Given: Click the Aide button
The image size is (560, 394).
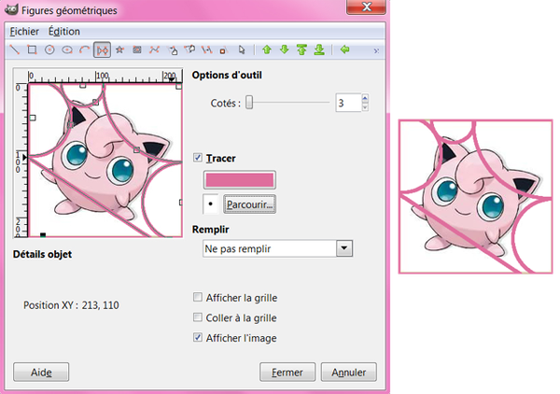Looking at the screenshot, I should tap(41, 373).
